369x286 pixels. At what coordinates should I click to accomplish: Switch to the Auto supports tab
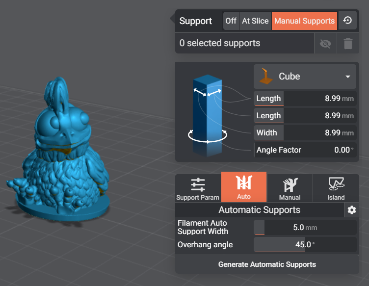click(244, 188)
